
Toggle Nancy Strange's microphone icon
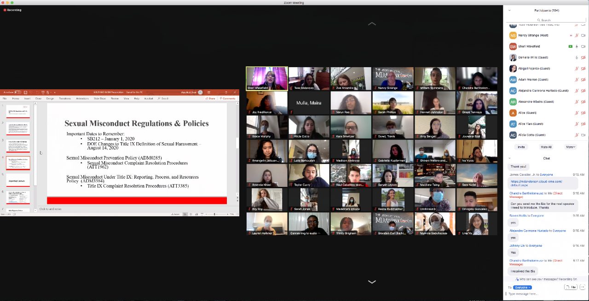[x=577, y=35]
